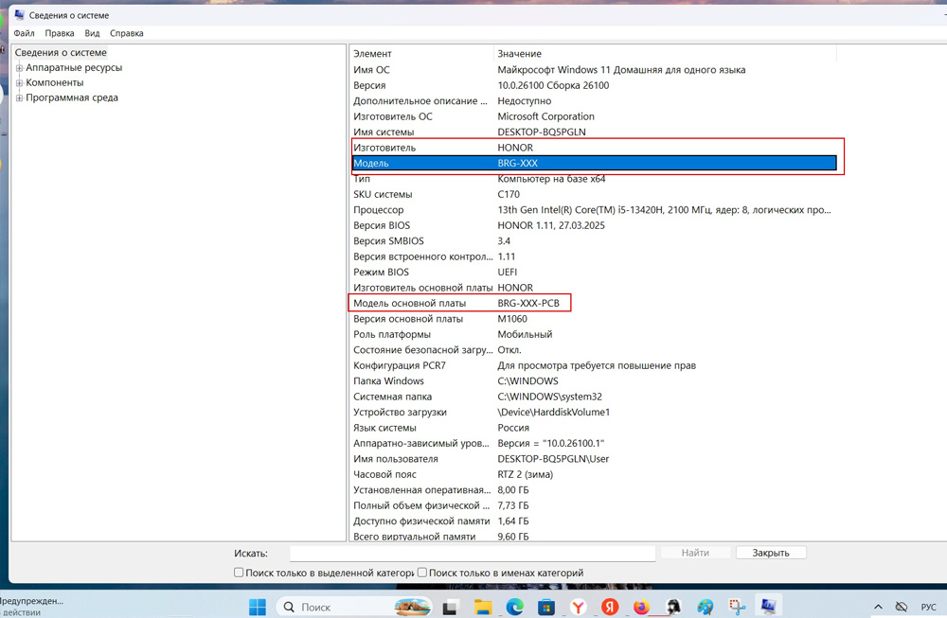Open the Вид menu
Viewport: 947px width, 618px height.
[92, 33]
